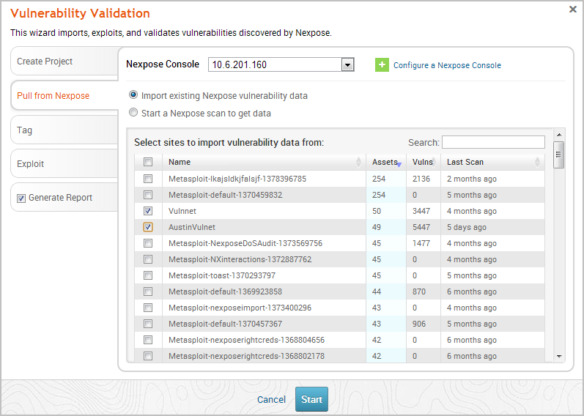The height and width of the screenshot is (416, 584).
Task: Sort table by Assets column arrow
Action: [x=399, y=163]
